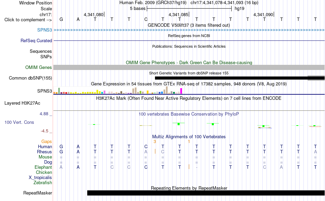This screenshot has width=325, height=201.
Task: Click the orange gap number 1
Action: tap(189, 142)
